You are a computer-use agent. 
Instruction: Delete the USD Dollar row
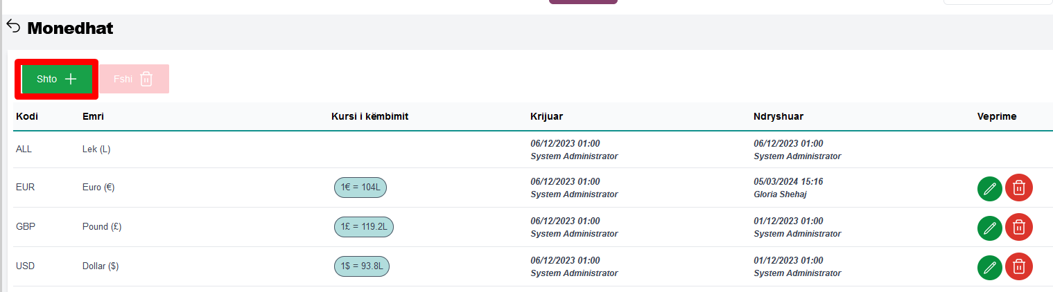(1019, 266)
